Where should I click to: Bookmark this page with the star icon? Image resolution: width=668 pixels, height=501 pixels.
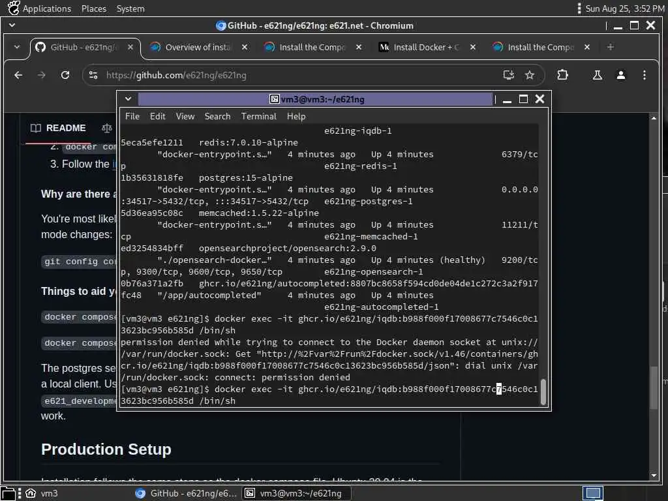tap(530, 76)
